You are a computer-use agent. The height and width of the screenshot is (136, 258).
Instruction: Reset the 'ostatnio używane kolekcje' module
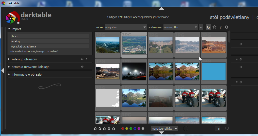[82, 67]
